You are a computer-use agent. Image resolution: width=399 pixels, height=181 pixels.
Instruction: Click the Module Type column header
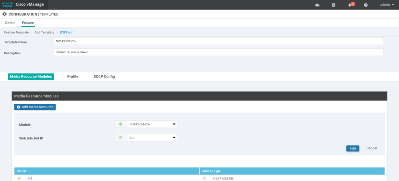[x=292, y=171]
